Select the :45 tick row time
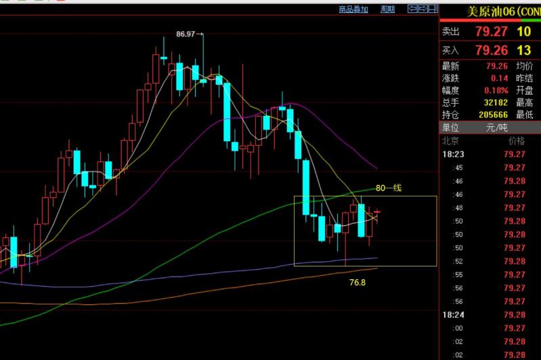 coord(458,168)
